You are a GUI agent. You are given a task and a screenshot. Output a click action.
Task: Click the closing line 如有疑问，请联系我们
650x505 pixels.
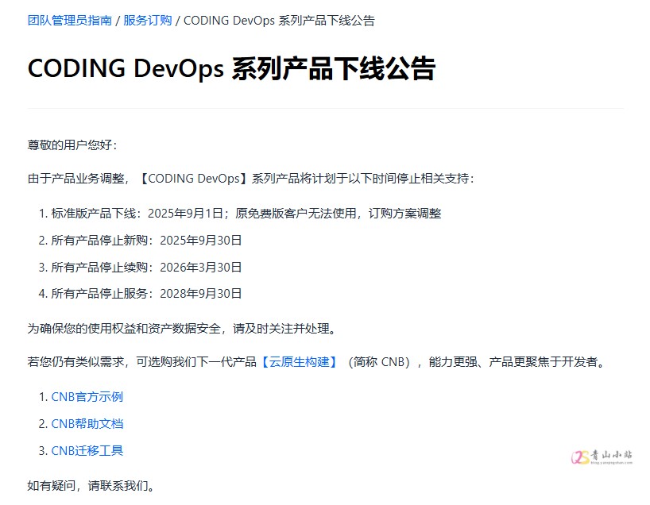click(x=91, y=485)
